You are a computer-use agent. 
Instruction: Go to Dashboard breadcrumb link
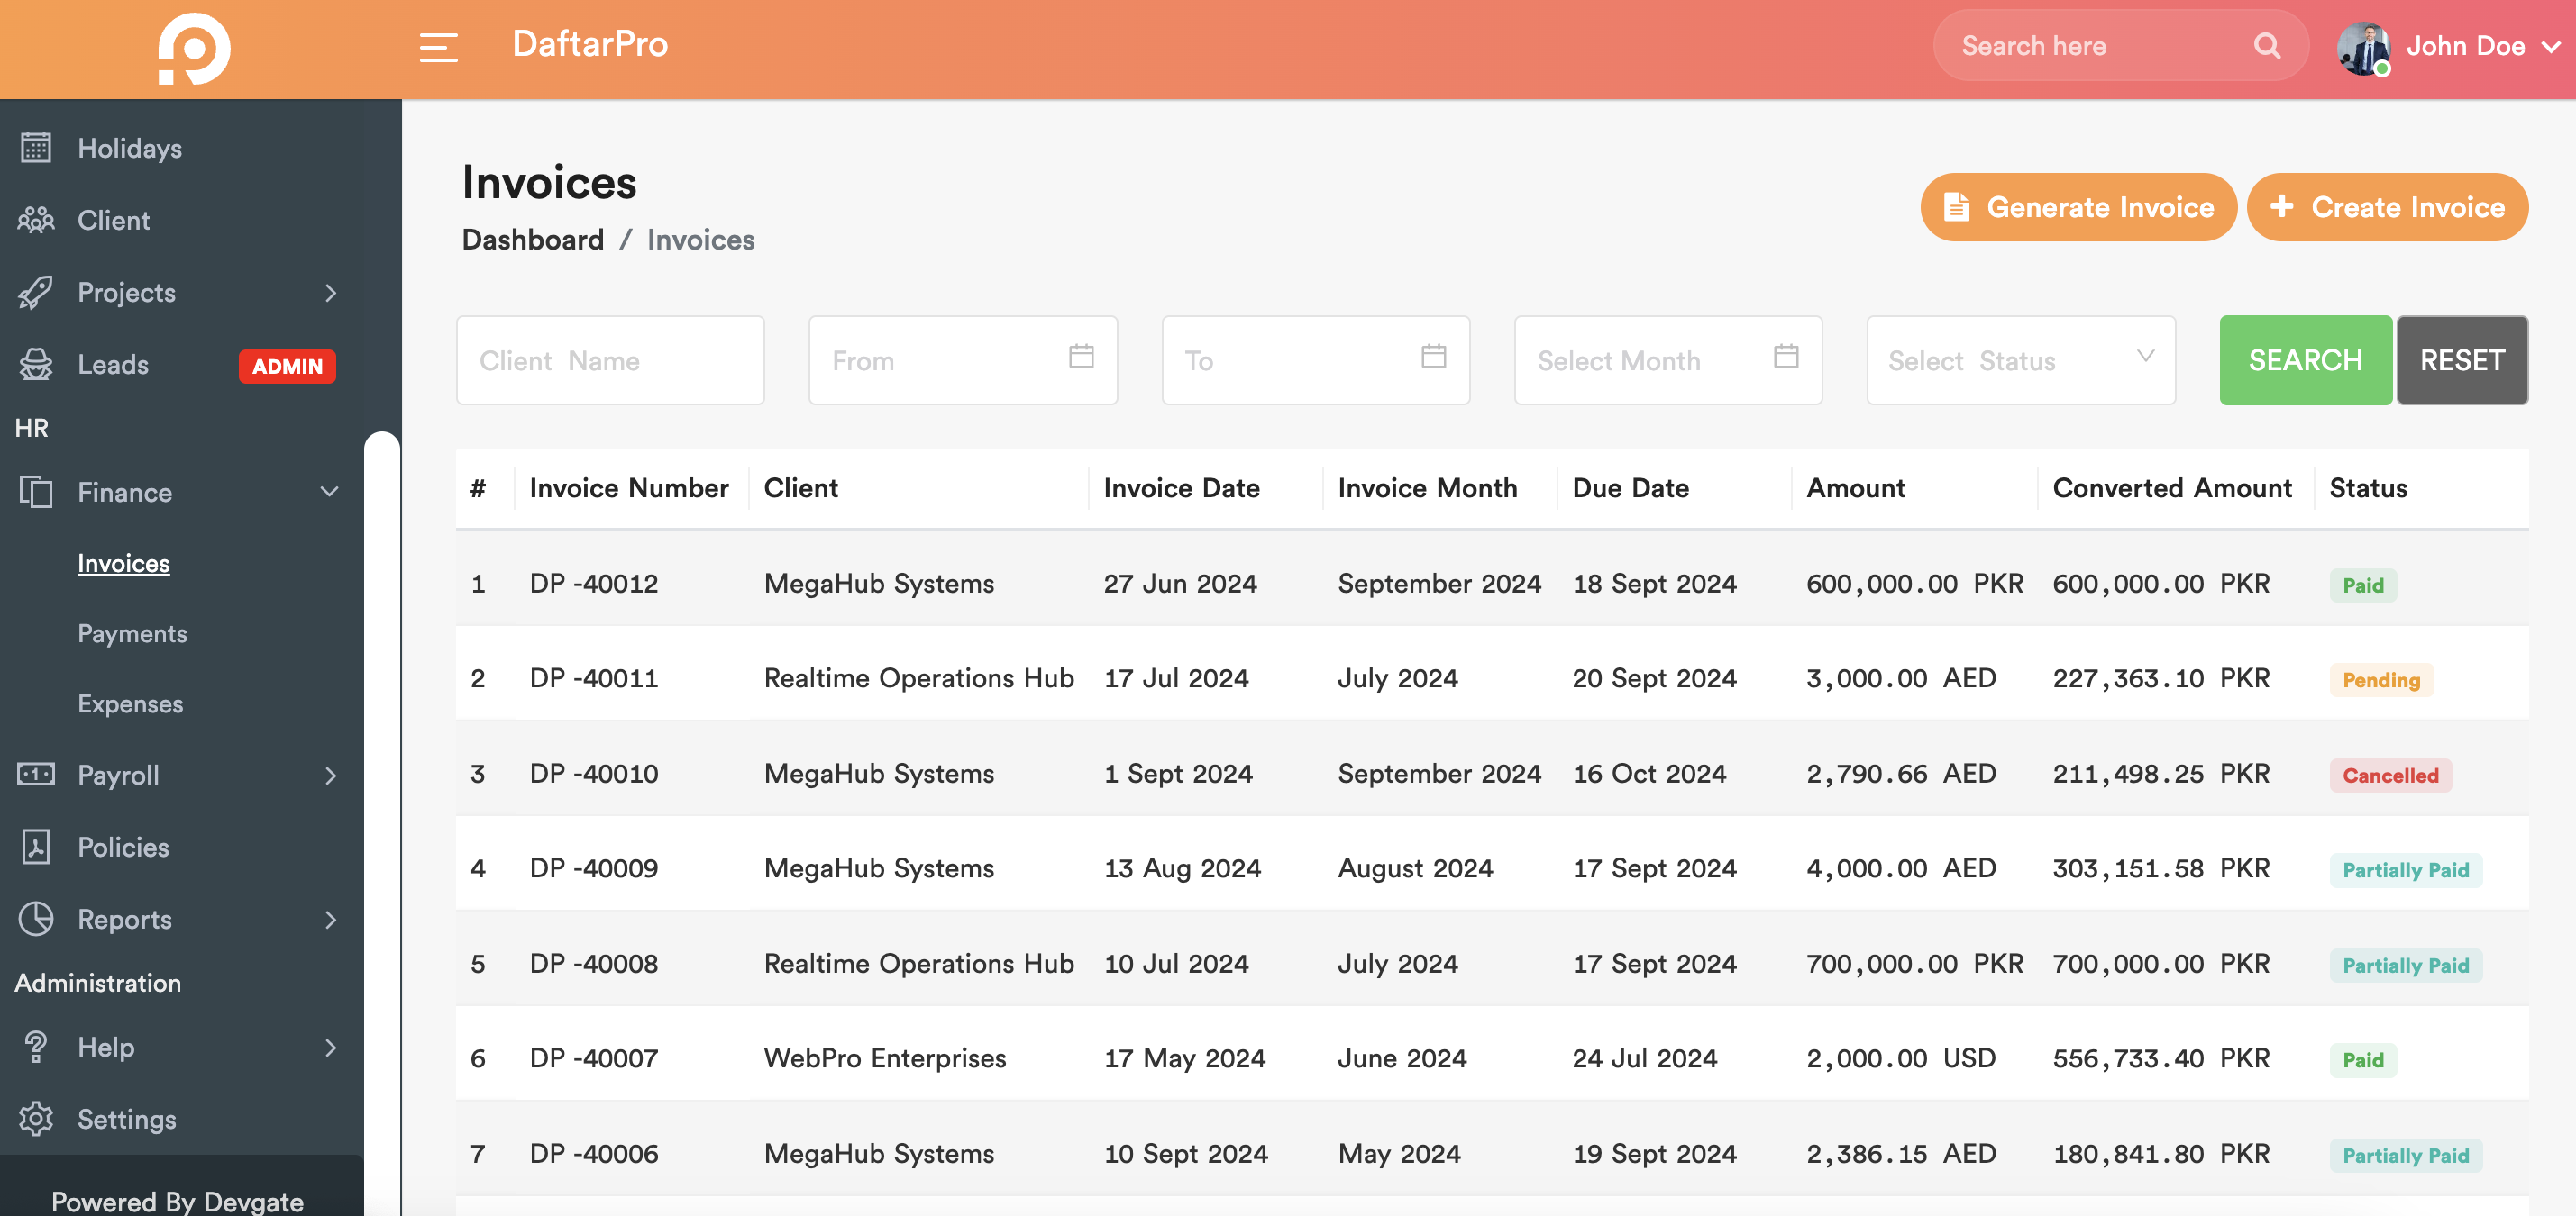click(x=532, y=240)
